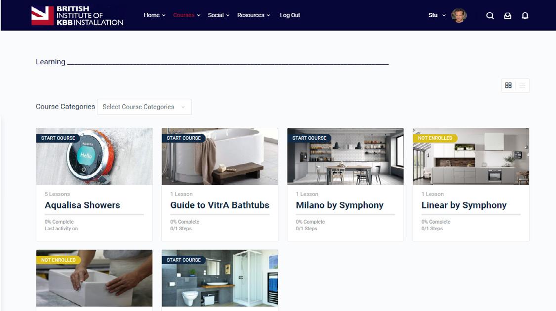Click '0/1 Steps' on VitrA Bathtubs card
Image resolution: width=556 pixels, height=311 pixels.
(x=181, y=229)
